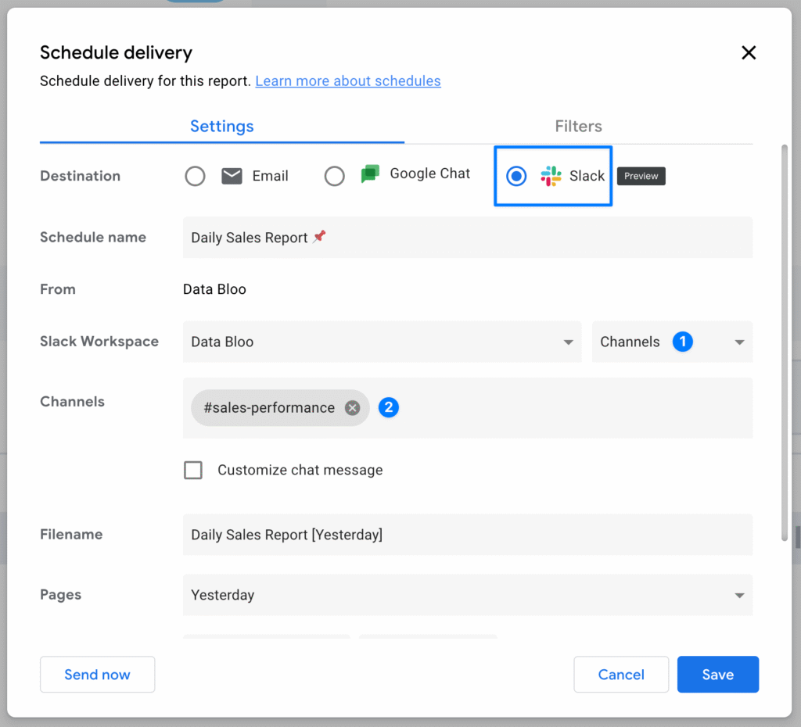Click the Preview badge next to Slack
Viewport: 801px width, 727px height.
[641, 176]
